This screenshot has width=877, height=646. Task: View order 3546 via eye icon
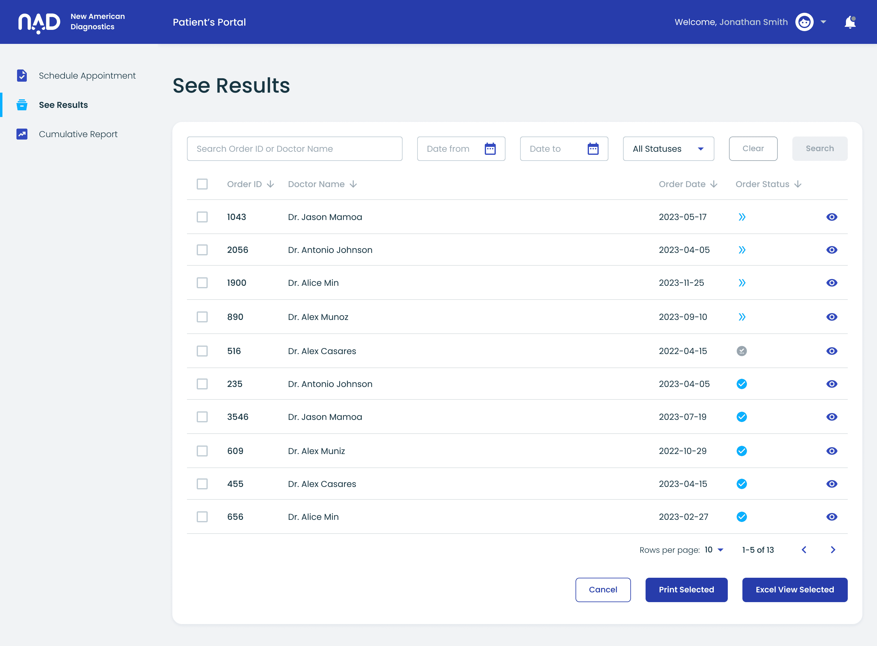coord(832,417)
